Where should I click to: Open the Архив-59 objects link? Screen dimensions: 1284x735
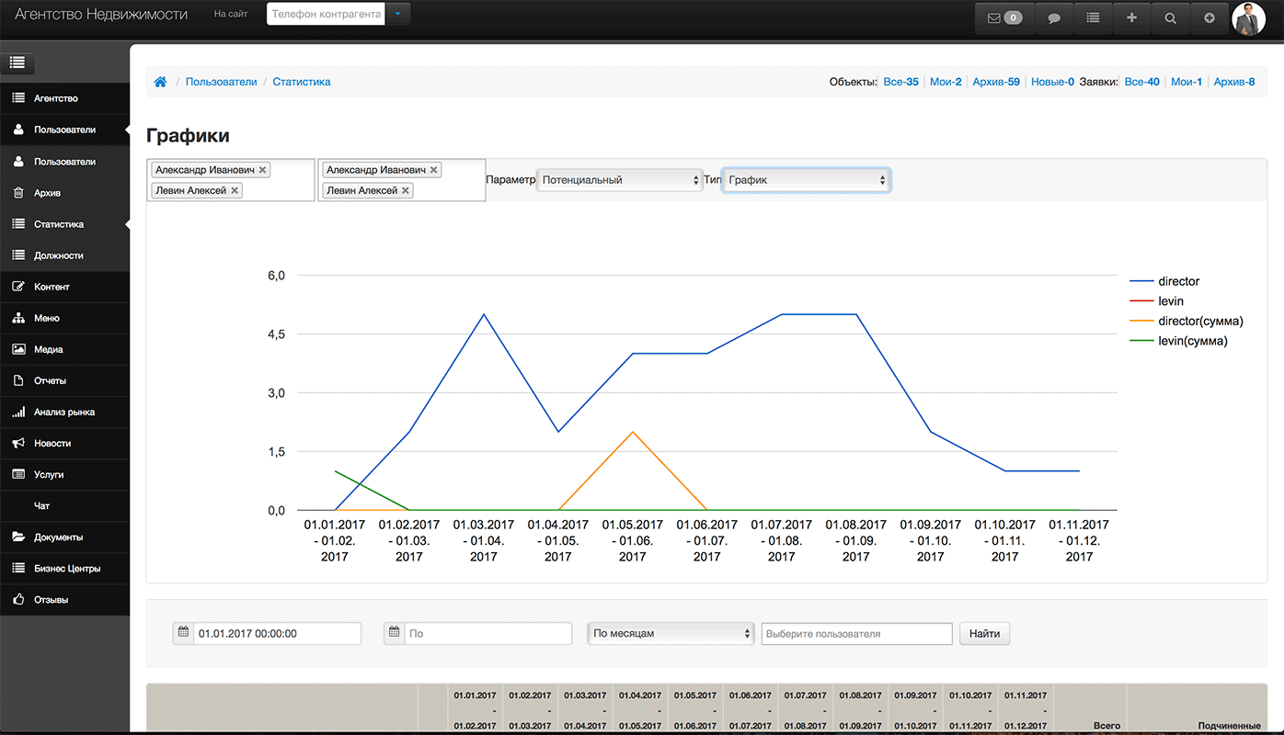pyautogui.click(x=996, y=82)
